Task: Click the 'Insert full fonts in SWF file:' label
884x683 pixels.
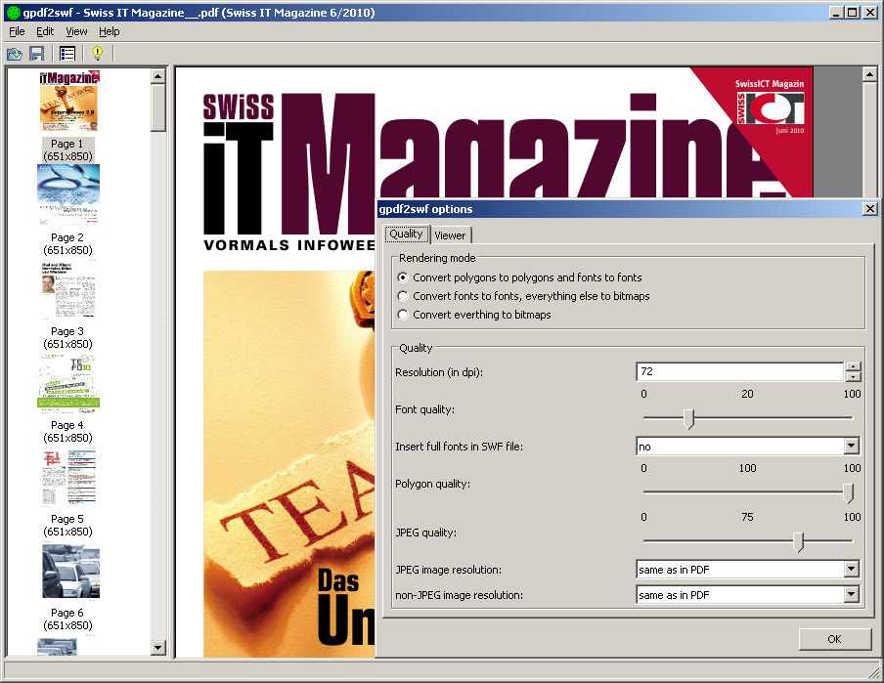Action: (460, 447)
